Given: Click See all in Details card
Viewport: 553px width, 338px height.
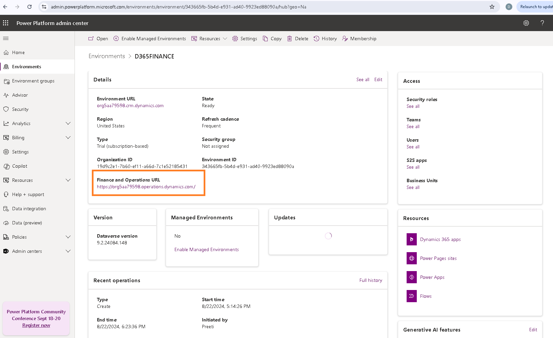Looking at the screenshot, I should (x=363, y=79).
